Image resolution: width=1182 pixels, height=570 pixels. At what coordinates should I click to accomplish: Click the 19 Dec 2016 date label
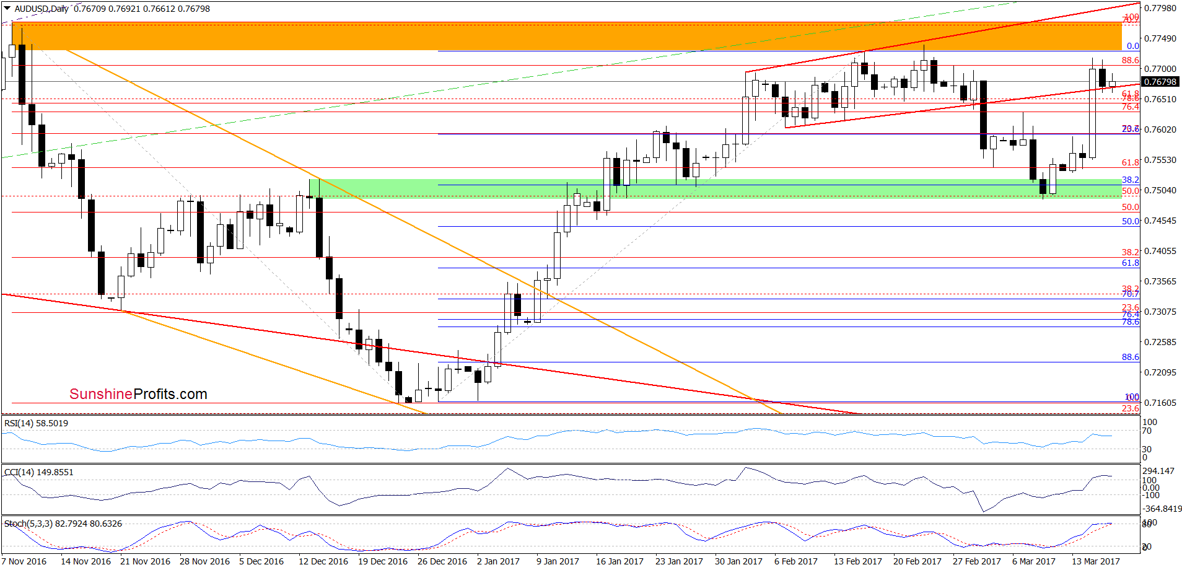tap(383, 561)
